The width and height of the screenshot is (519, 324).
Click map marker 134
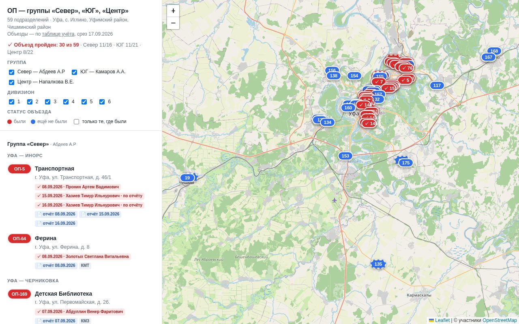tap(328, 122)
